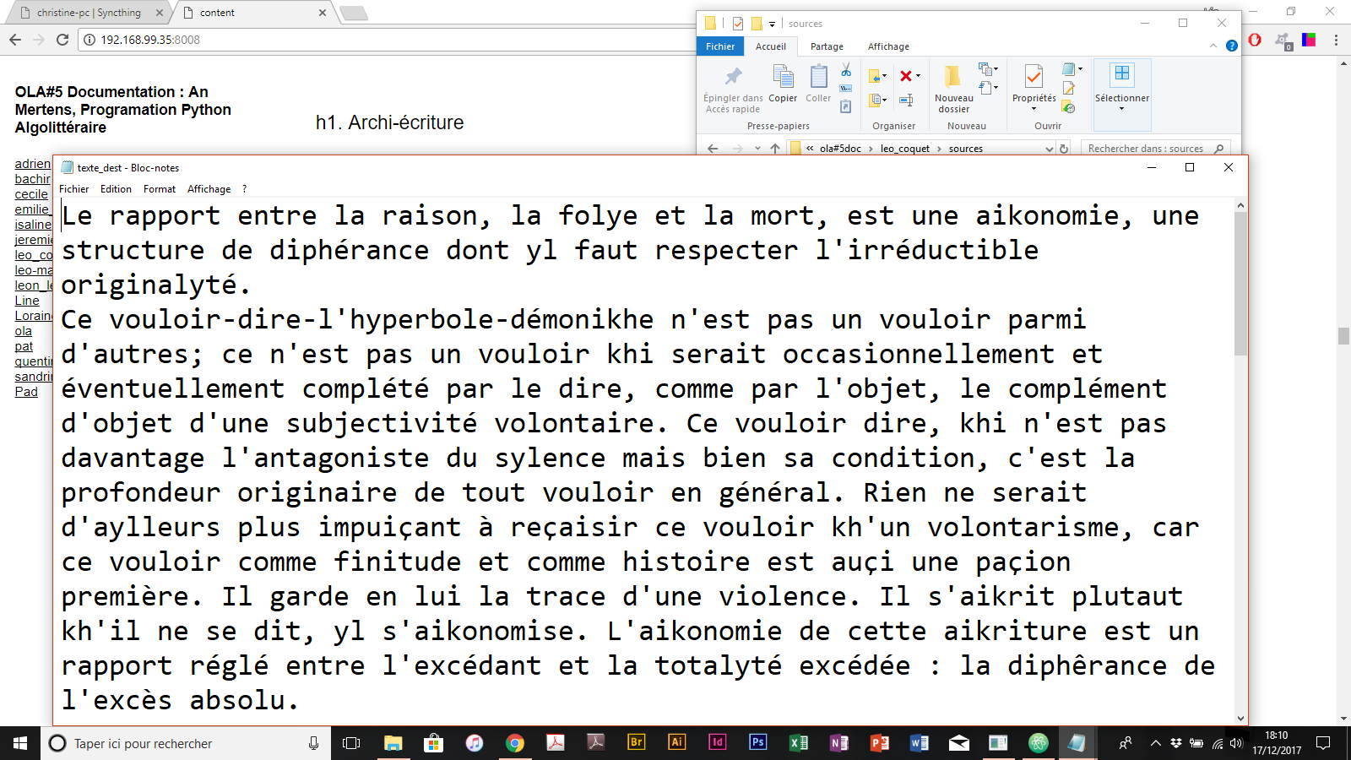Click the red X delete icon
1351x760 pixels.
point(905,76)
